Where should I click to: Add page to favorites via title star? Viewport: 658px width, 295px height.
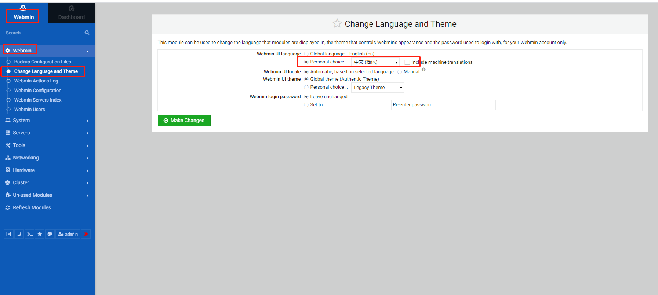[x=337, y=24]
